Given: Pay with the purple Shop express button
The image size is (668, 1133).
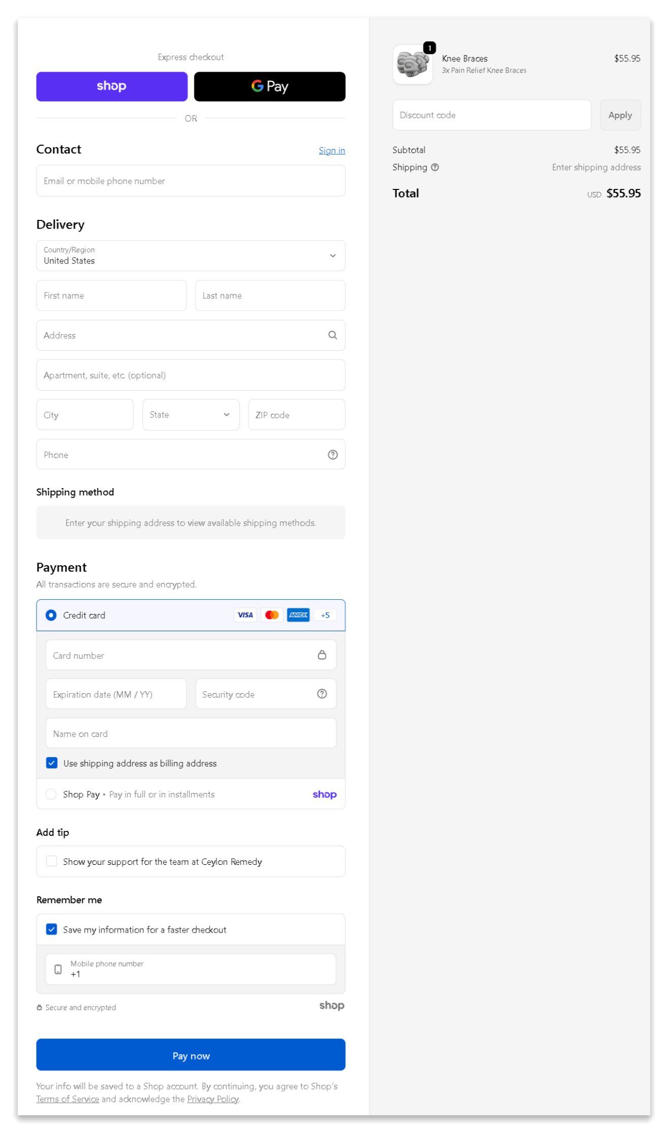Looking at the screenshot, I should 112,86.
